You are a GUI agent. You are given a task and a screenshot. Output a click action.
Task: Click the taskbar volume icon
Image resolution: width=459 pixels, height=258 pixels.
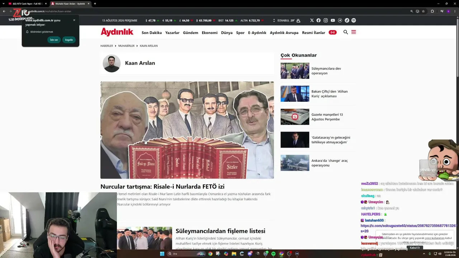[440, 254]
